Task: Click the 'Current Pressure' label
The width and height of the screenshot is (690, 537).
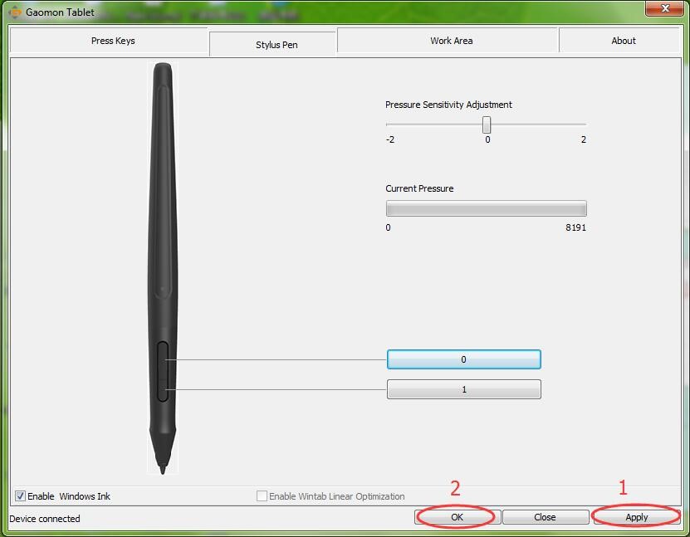Action: click(x=419, y=188)
